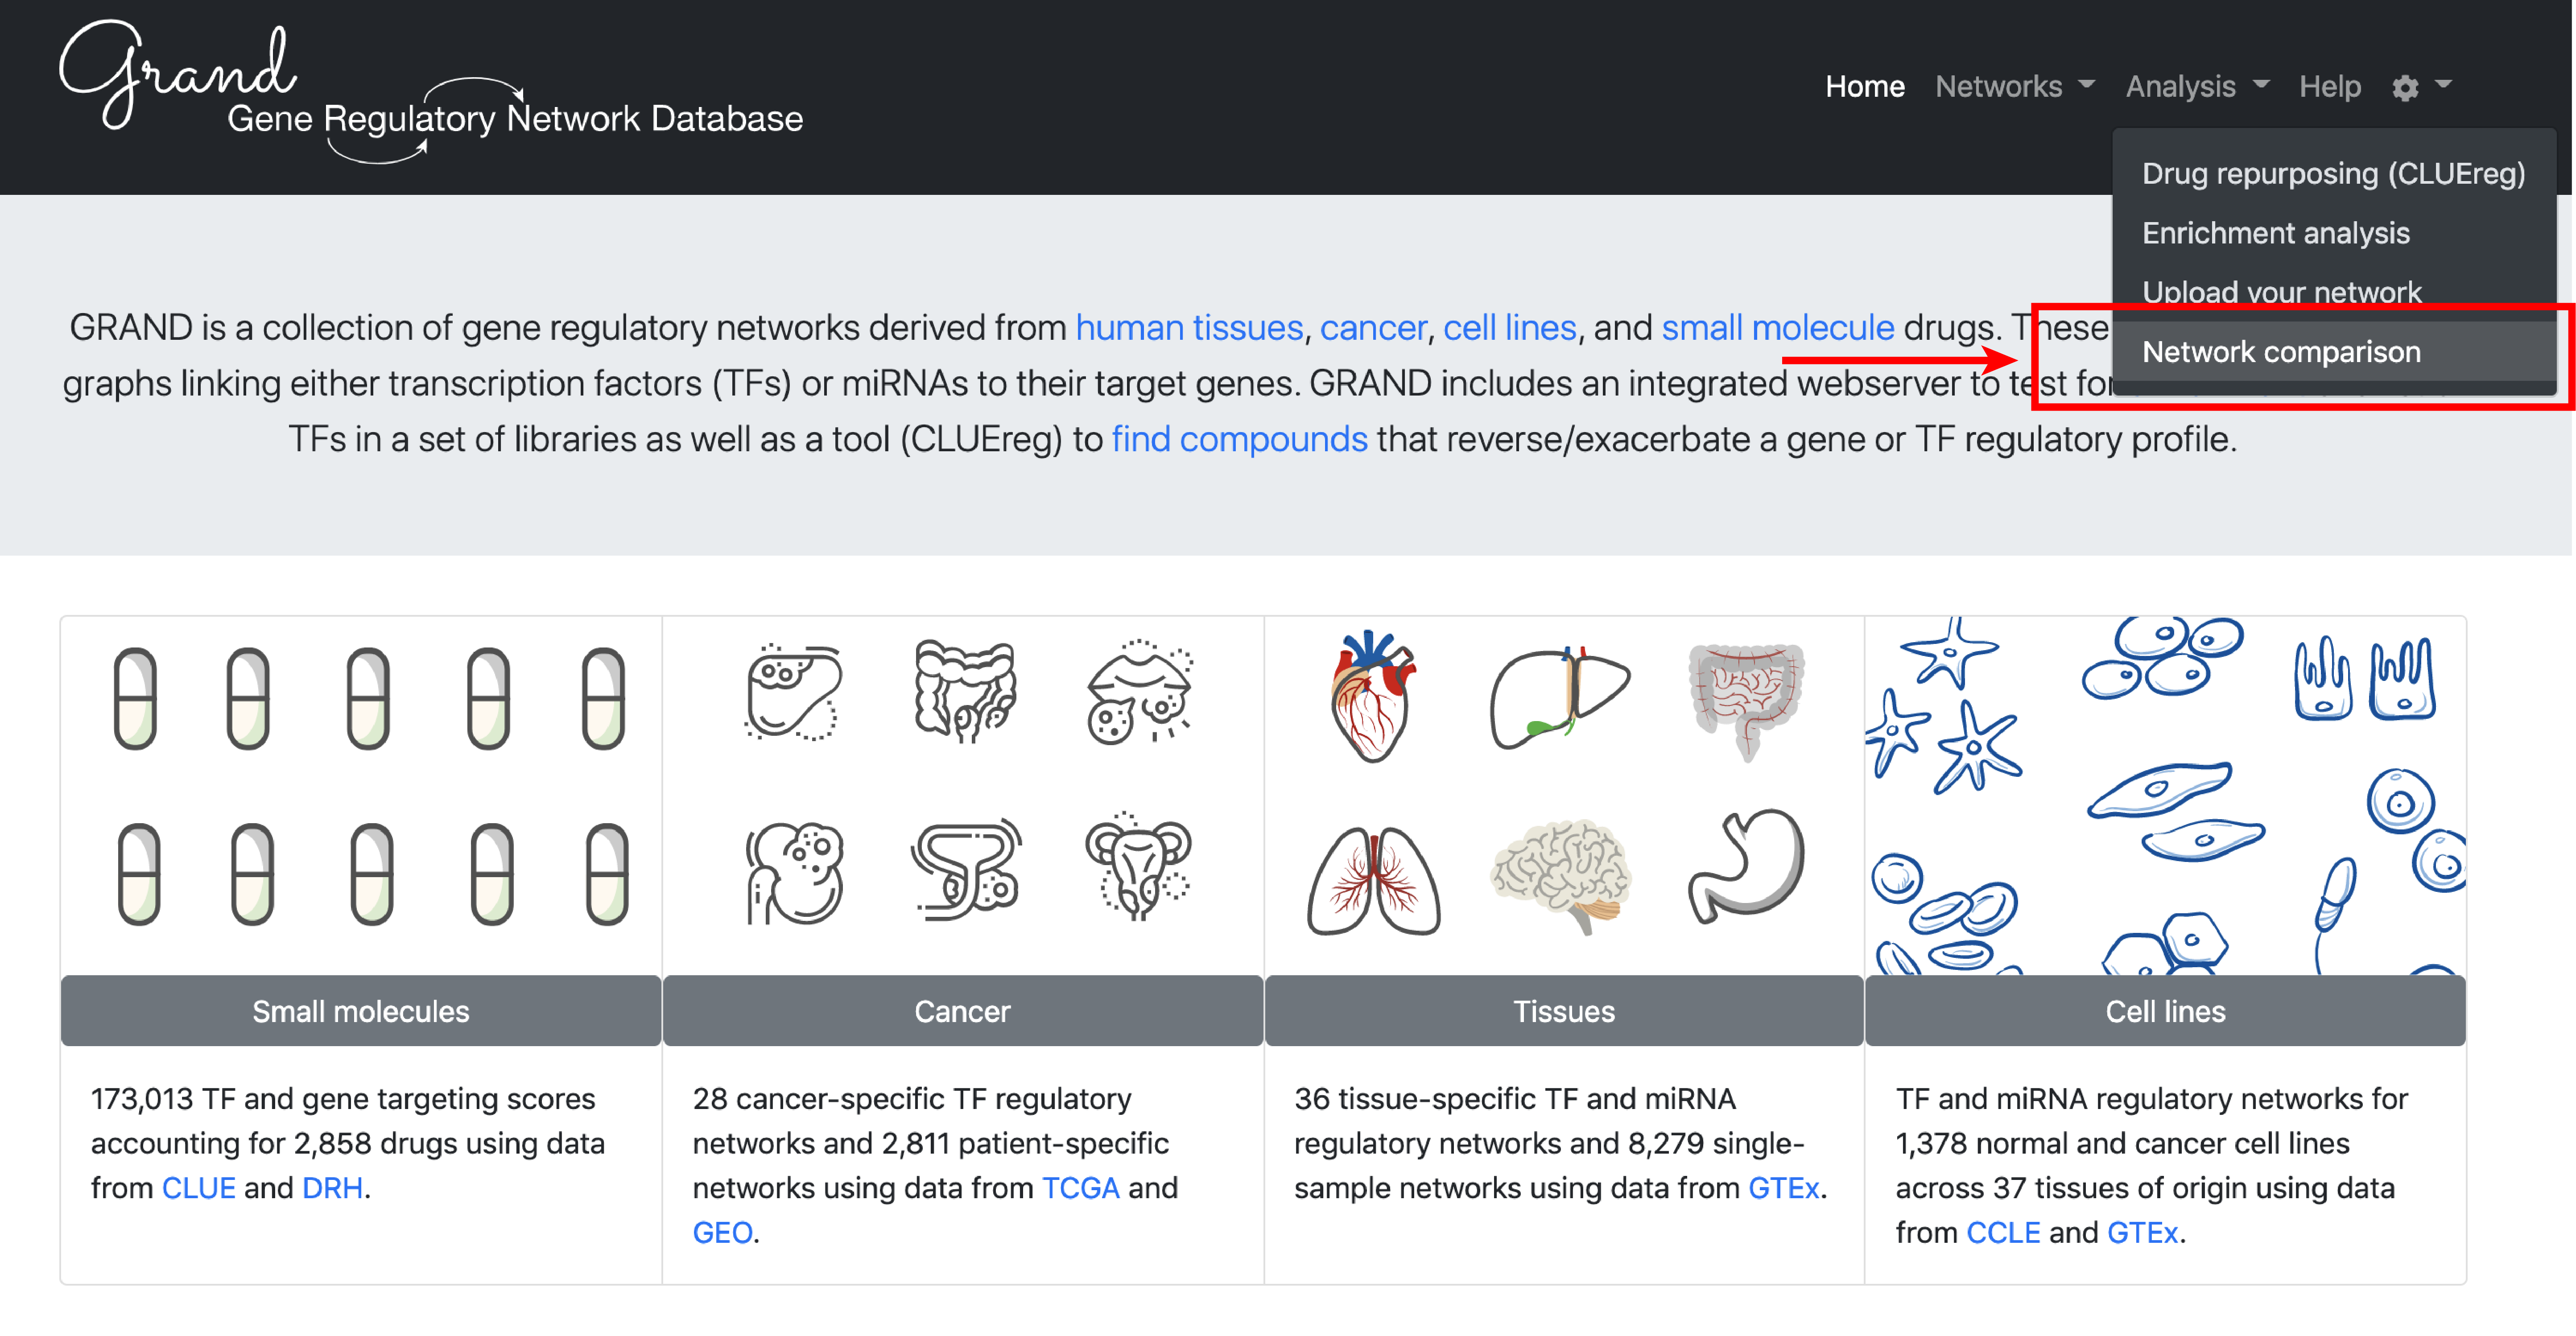
Task: Open the Help nav item
Action: click(x=2329, y=87)
